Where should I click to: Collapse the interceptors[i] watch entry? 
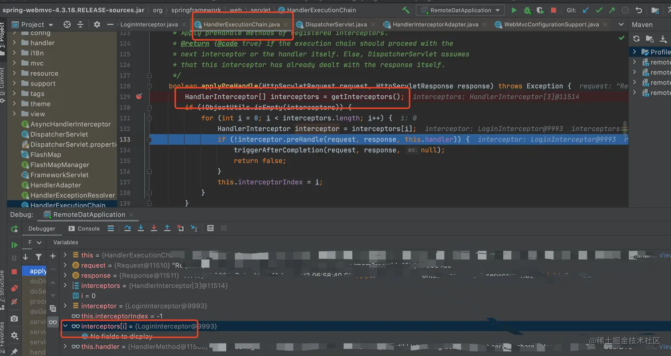pyautogui.click(x=65, y=326)
